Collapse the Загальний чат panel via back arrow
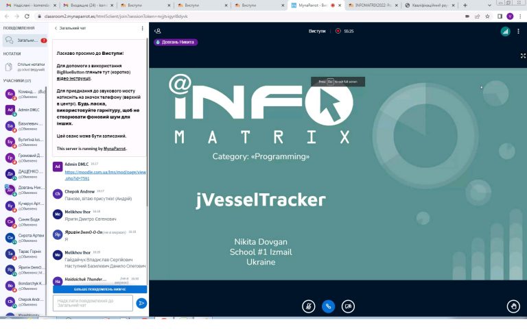 point(56,29)
